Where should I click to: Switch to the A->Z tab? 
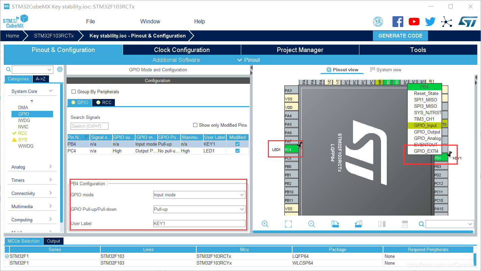41,79
